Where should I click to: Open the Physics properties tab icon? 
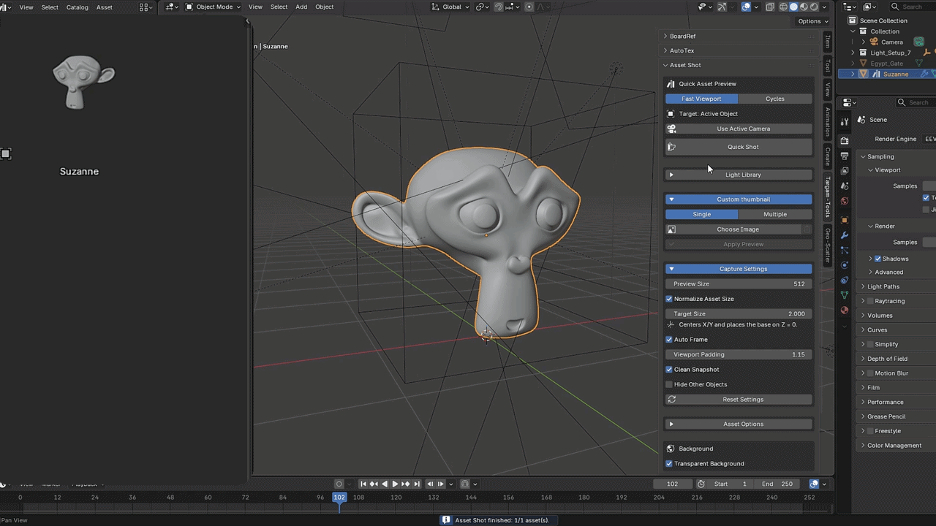click(845, 264)
